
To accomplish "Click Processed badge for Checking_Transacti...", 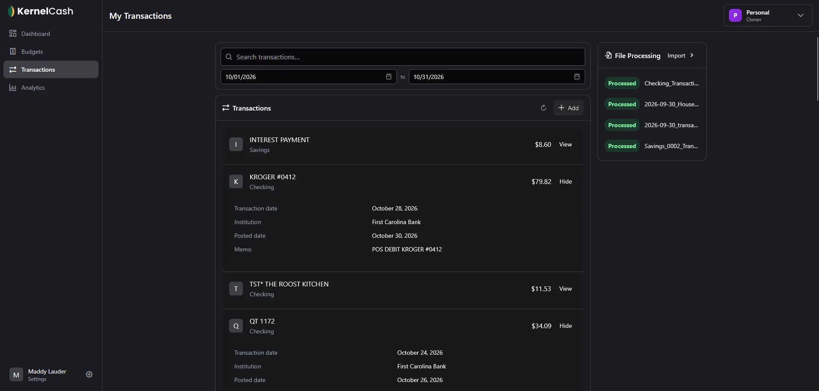I will (x=622, y=83).
